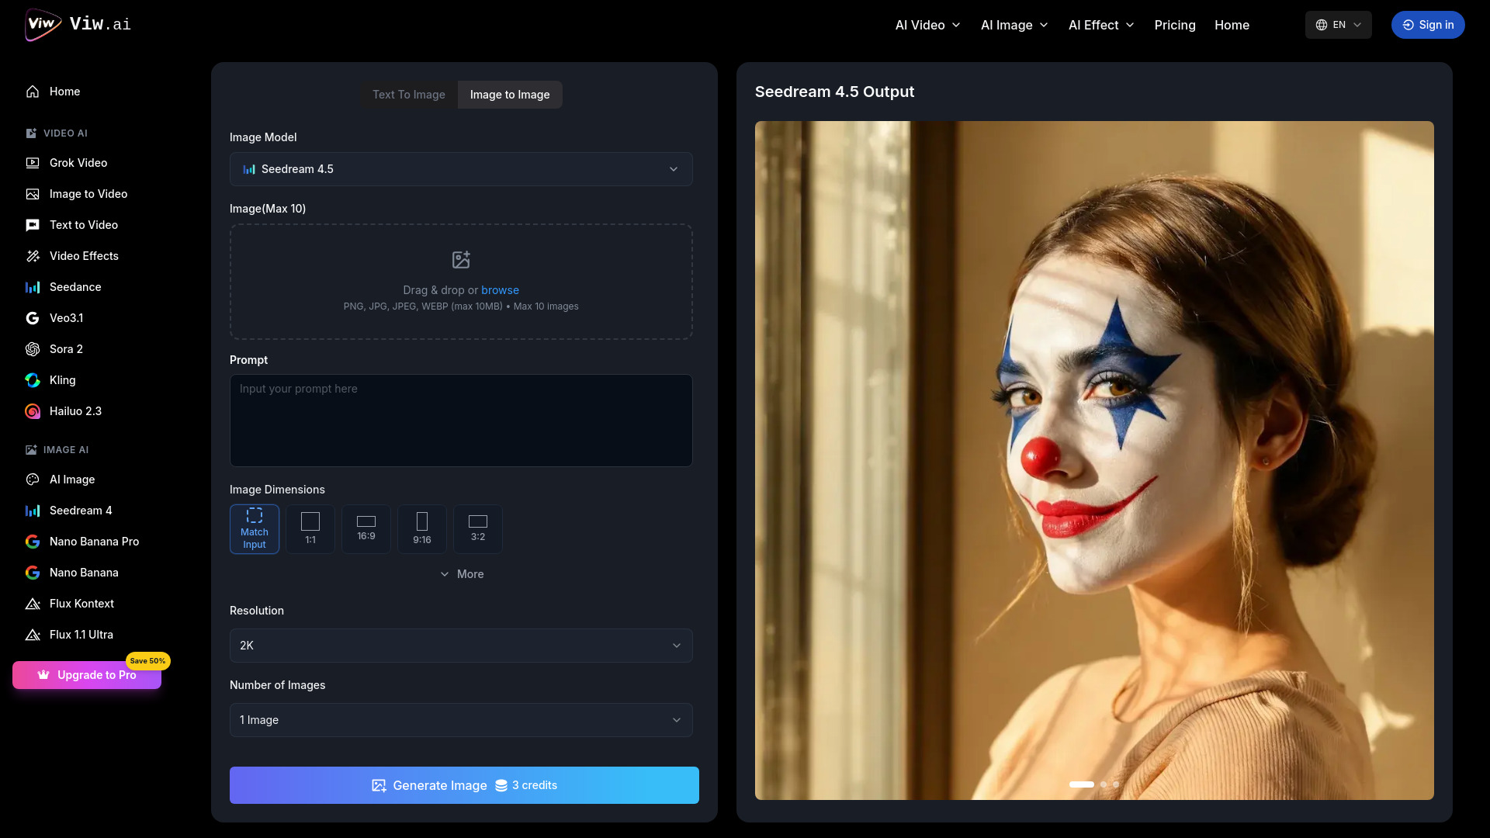Open the AI Effect menu
Viewport: 1490px width, 838px height.
[1100, 25]
